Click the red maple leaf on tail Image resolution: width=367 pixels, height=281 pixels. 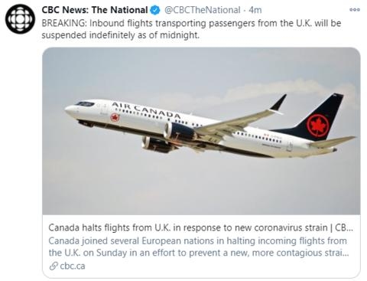coord(317,125)
